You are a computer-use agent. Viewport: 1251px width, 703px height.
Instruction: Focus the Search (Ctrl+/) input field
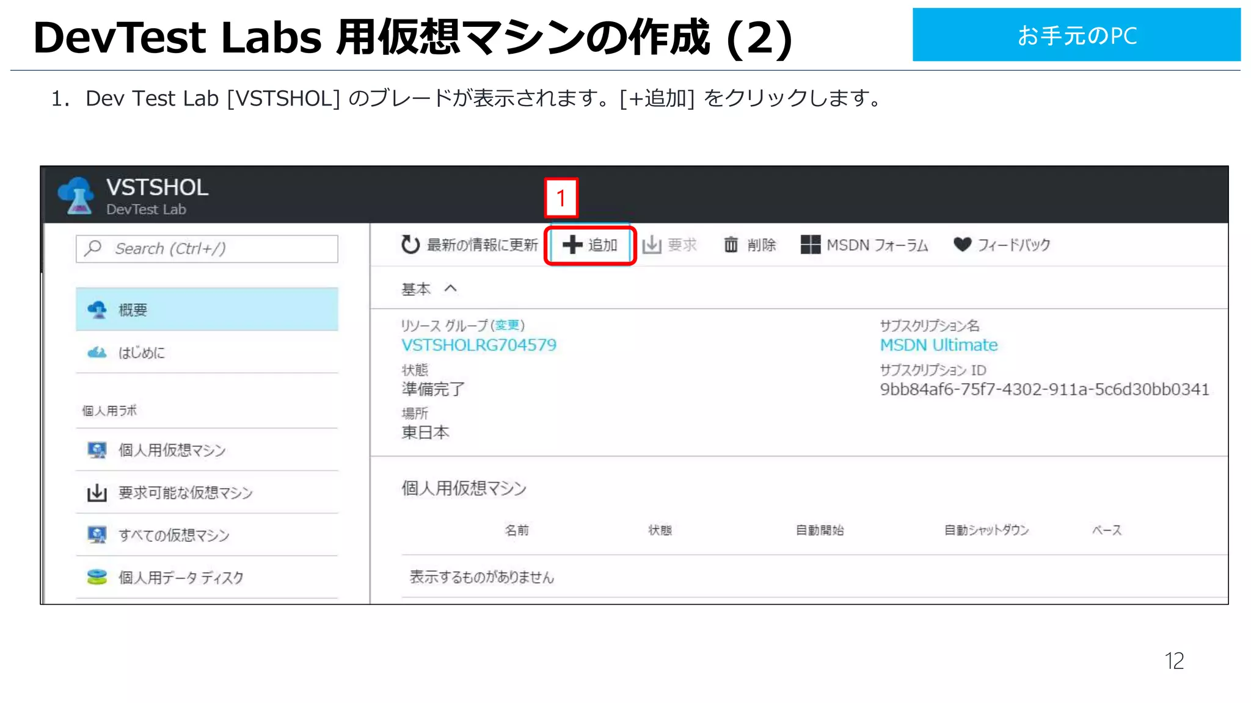(207, 248)
